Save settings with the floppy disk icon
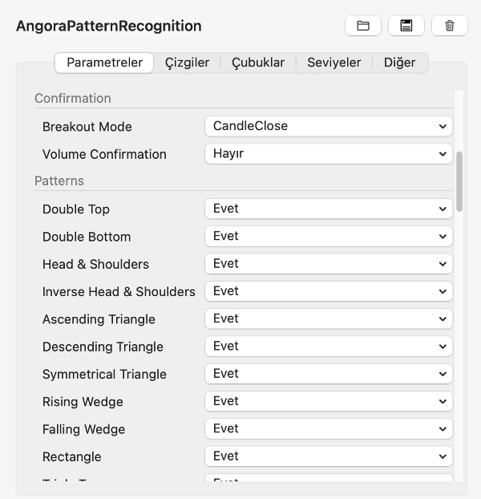This screenshot has height=499, width=481. [406, 26]
